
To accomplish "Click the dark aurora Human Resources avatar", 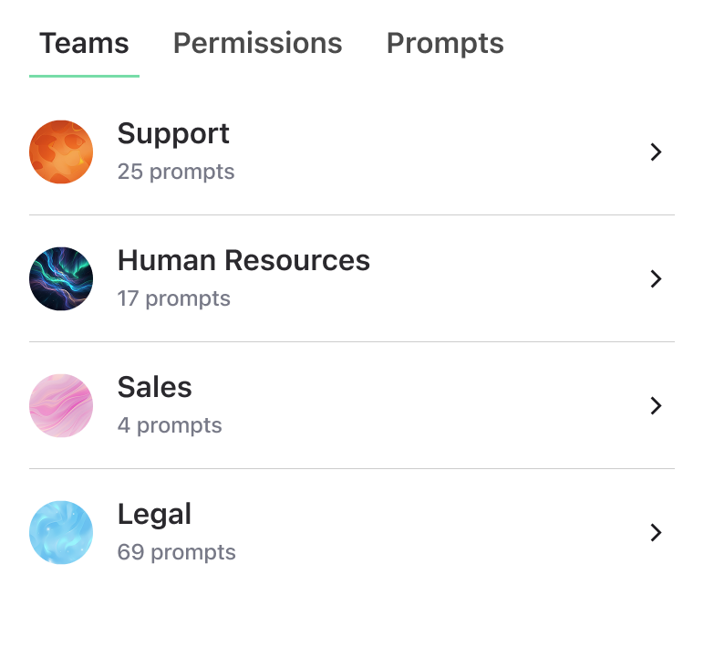I will [x=61, y=278].
